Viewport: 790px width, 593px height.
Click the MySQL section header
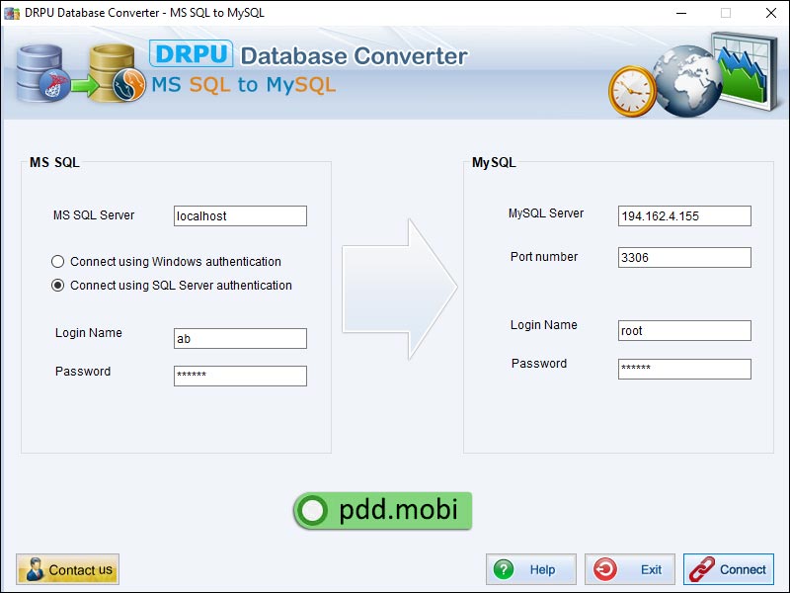(493, 163)
